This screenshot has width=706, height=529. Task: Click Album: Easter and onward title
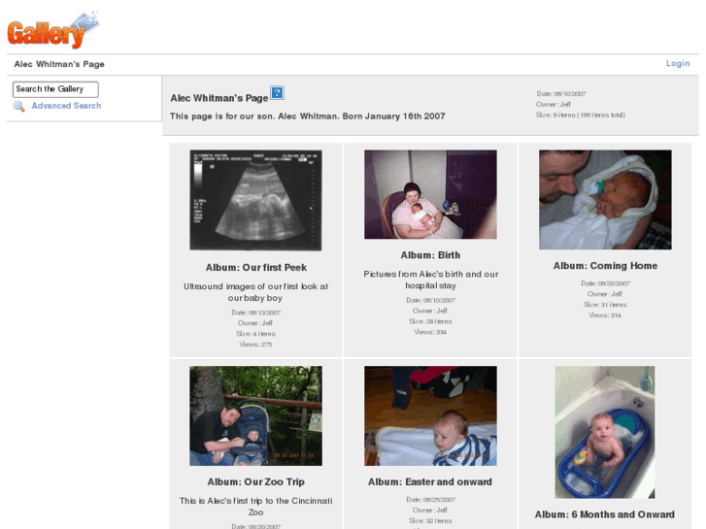point(430,481)
